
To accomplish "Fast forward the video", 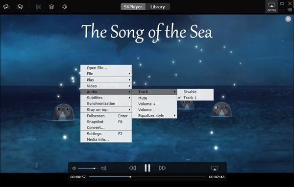I will tap(162, 168).
